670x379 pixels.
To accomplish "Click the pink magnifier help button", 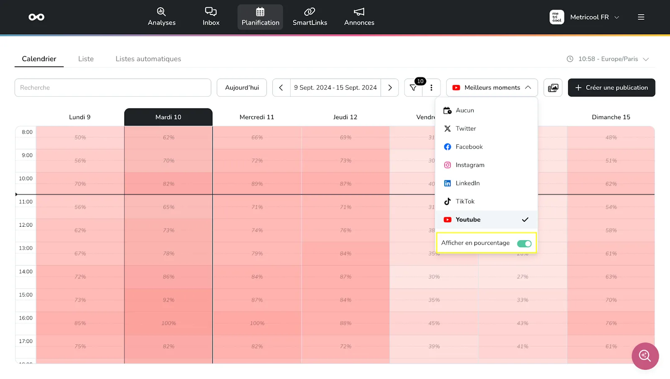I will pos(645,356).
